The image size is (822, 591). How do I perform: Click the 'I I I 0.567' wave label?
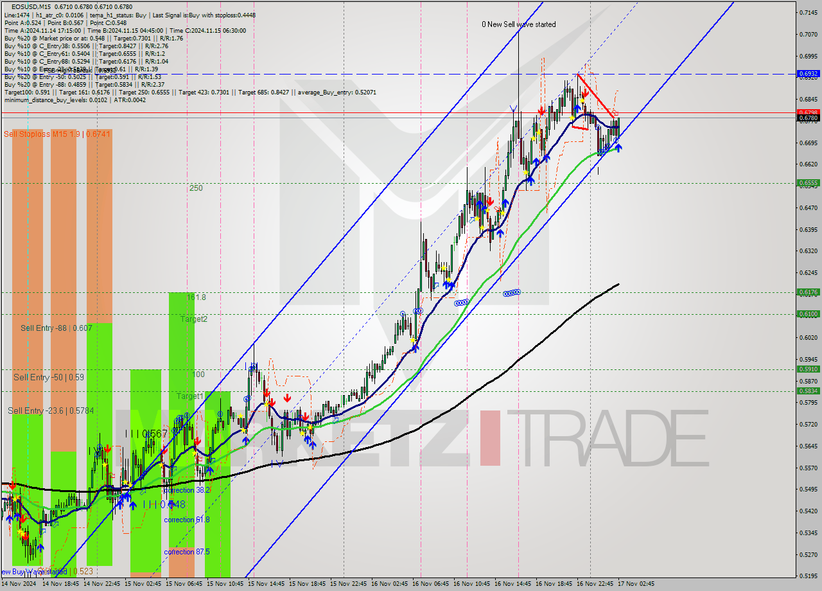coord(146,434)
